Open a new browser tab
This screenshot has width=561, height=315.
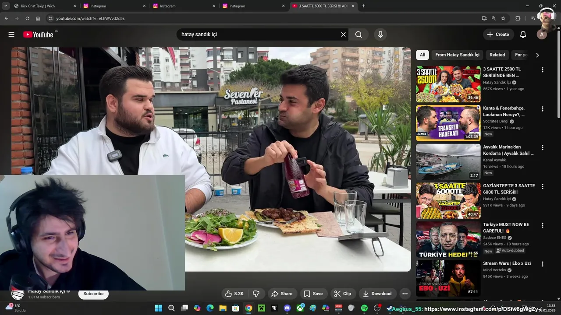[363, 6]
